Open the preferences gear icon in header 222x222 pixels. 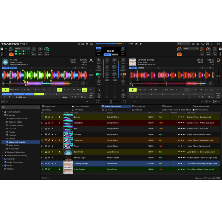click(x=198, y=44)
